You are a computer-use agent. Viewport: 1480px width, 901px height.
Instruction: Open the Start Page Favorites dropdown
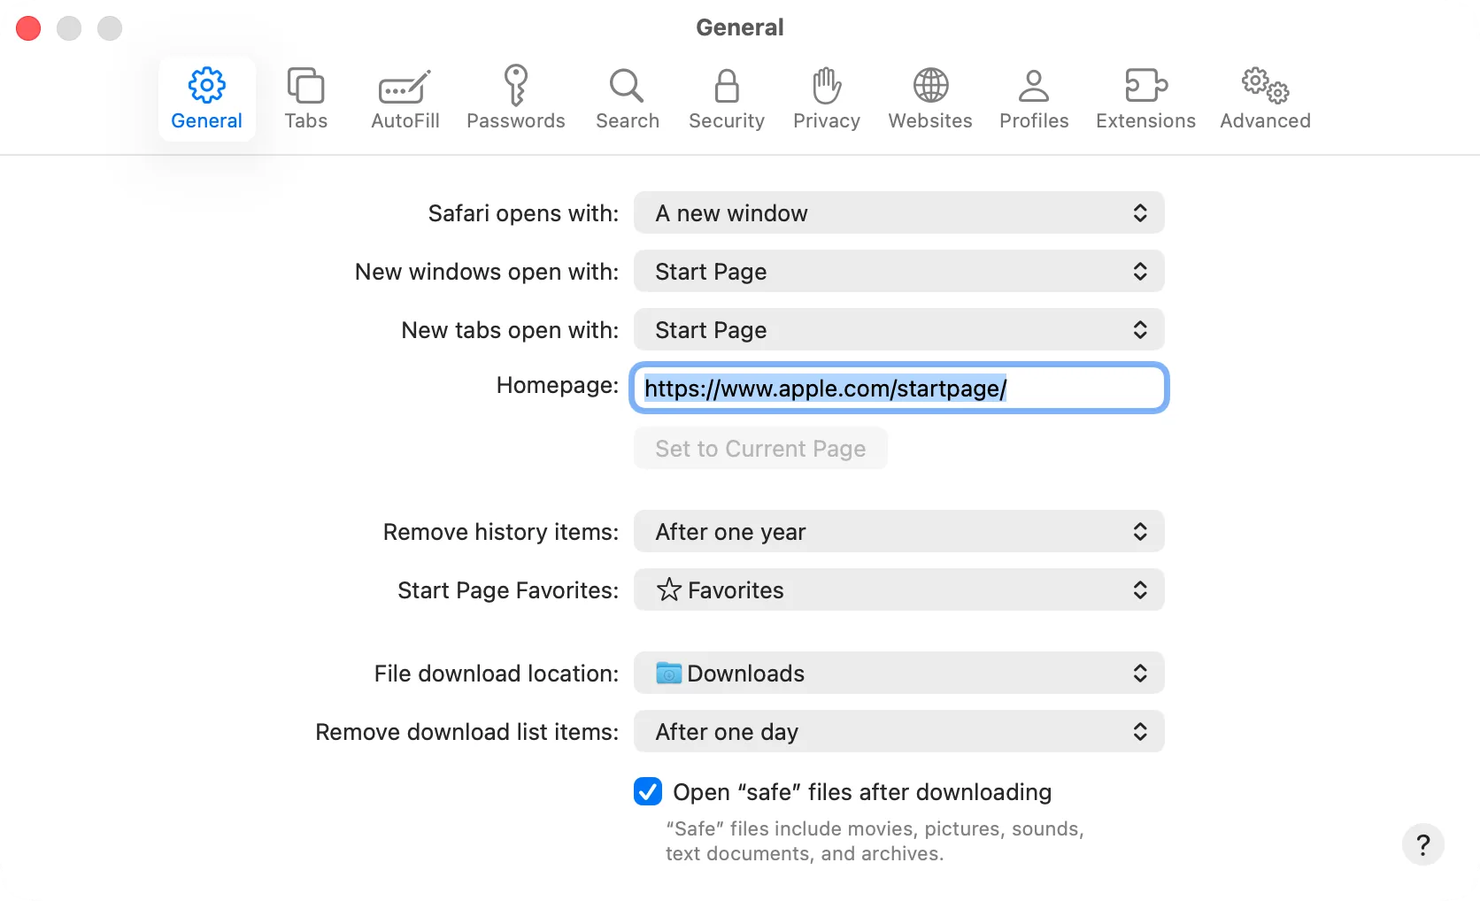(x=898, y=590)
